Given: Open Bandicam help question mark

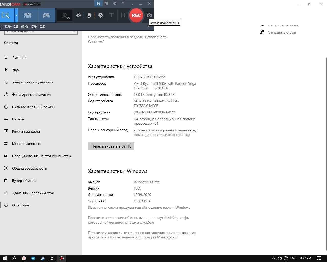Looking at the screenshot, I should coord(123,3).
